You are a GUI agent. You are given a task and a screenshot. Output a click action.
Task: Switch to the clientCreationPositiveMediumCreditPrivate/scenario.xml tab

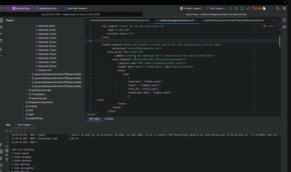[x=118, y=20]
